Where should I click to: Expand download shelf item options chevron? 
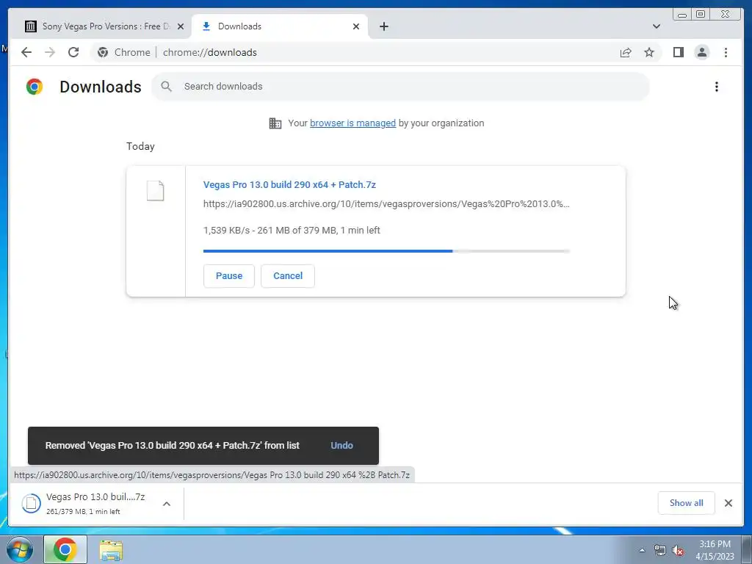coord(167,504)
